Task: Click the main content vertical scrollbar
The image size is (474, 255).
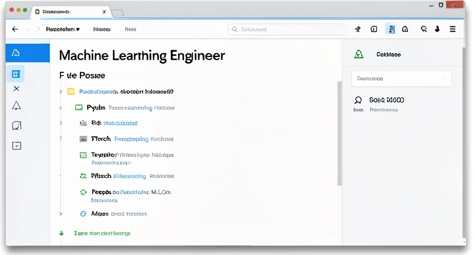Action: point(340,133)
